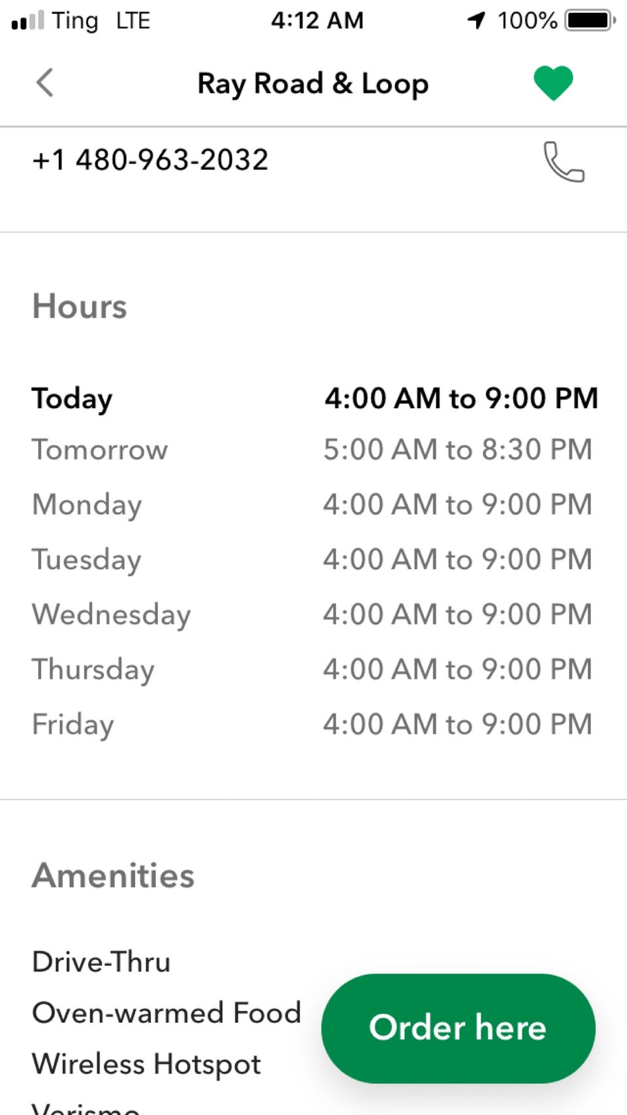627x1115 pixels.
Task: Tap the 4:12 AM clock in status bar
Action: 317,20
